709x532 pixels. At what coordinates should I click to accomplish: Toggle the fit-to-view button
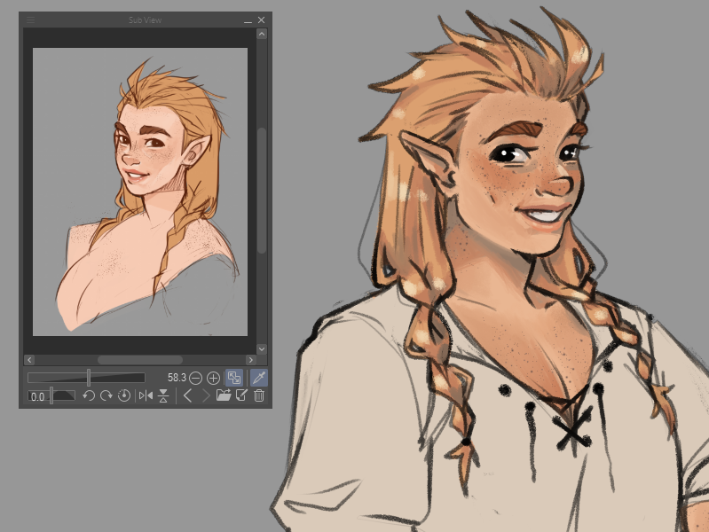234,378
